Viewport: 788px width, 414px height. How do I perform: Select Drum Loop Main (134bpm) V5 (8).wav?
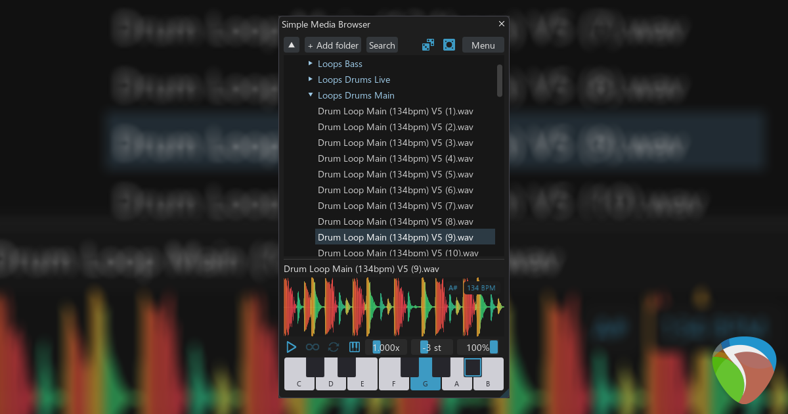pyautogui.click(x=395, y=221)
